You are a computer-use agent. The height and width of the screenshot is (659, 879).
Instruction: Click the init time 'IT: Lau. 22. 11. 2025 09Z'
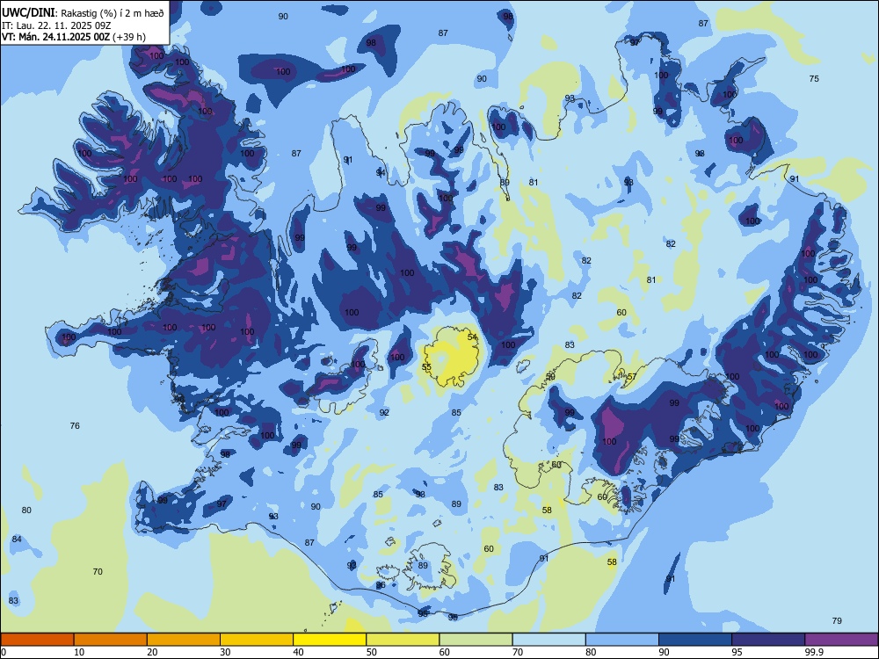[56, 25]
